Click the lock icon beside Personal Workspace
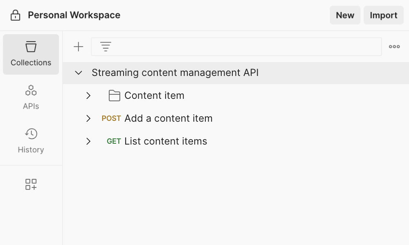409x245 pixels. pos(16,16)
